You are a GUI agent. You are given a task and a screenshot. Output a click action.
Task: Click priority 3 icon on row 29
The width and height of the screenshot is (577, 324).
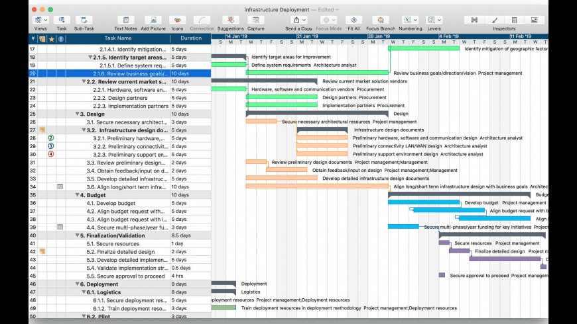51,146
